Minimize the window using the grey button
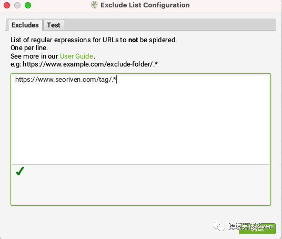This screenshot has width=282, height=239. tap(17, 5)
